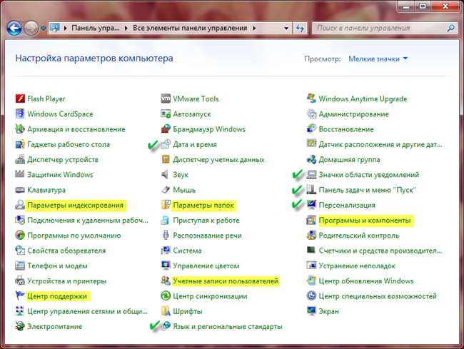Viewport: 464px width, 349px height.
Task: Open Значки области уведомлений link
Action: [369, 175]
